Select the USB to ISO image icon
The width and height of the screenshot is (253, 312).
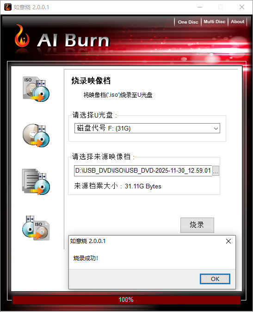[x=36, y=228]
